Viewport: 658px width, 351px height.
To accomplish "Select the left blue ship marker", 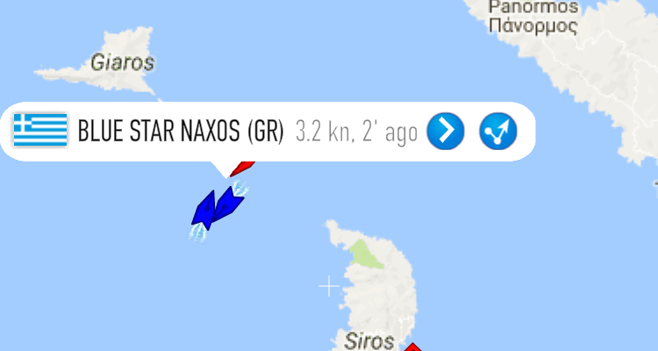I will tap(204, 210).
